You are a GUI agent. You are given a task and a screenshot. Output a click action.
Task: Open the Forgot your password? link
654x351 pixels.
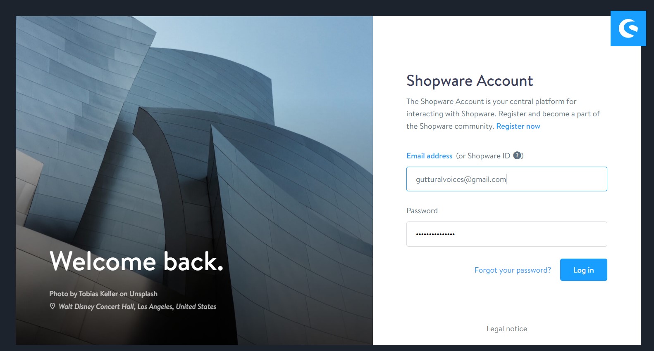click(x=513, y=270)
